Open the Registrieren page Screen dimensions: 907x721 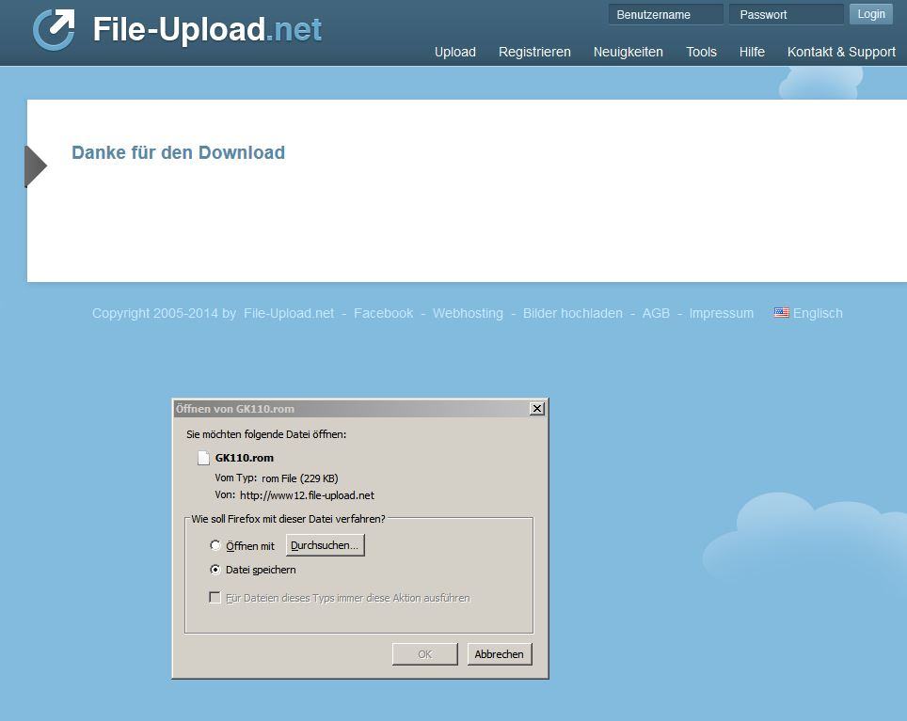click(534, 52)
